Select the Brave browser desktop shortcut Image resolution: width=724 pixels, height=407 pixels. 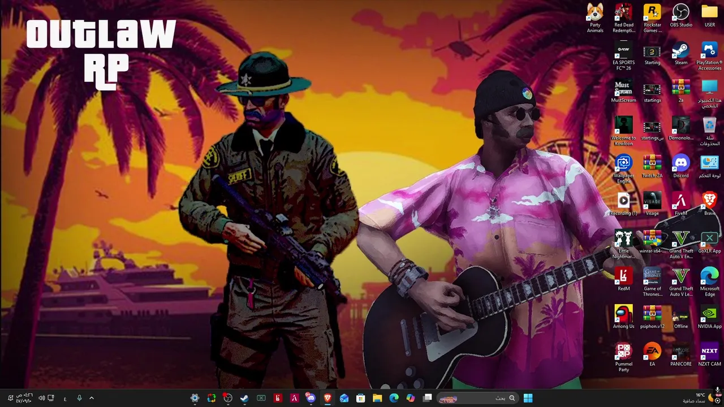(x=709, y=204)
